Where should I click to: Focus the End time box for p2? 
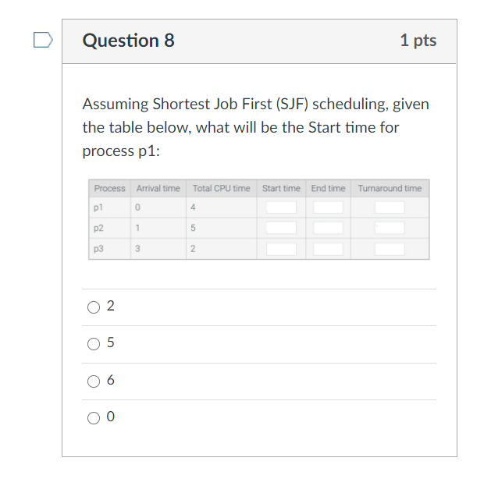click(328, 228)
